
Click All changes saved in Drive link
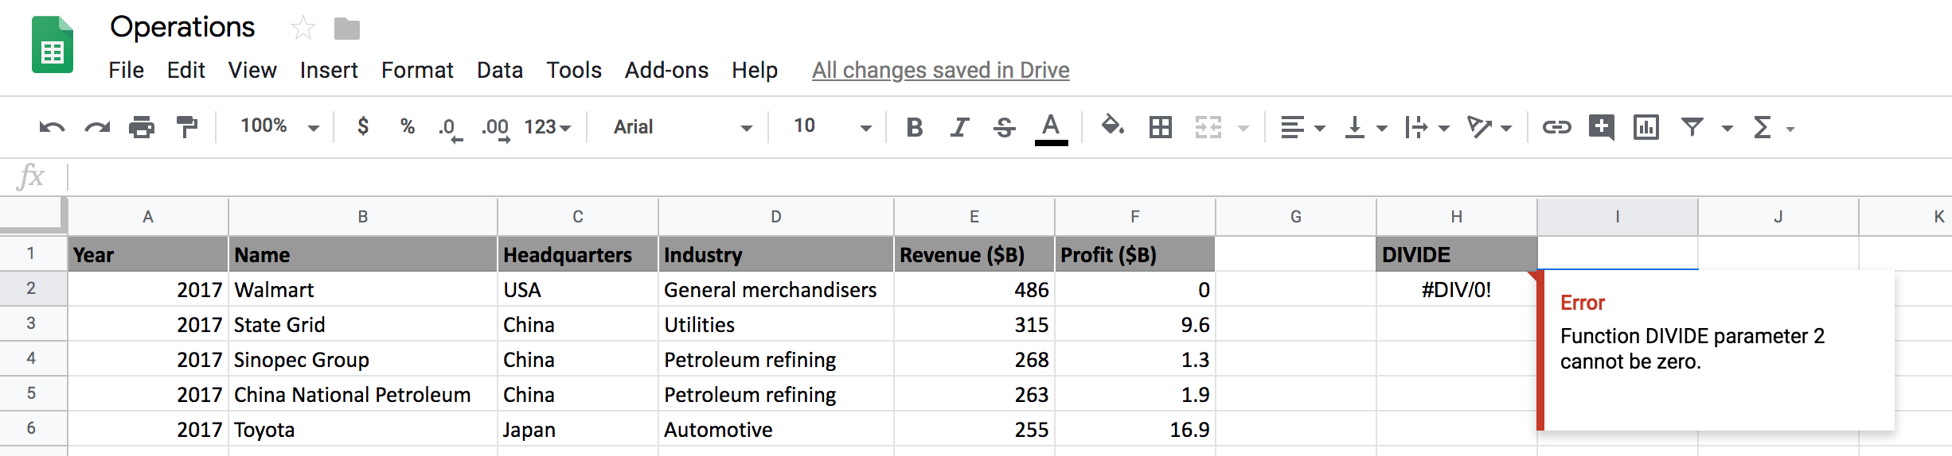click(x=940, y=70)
